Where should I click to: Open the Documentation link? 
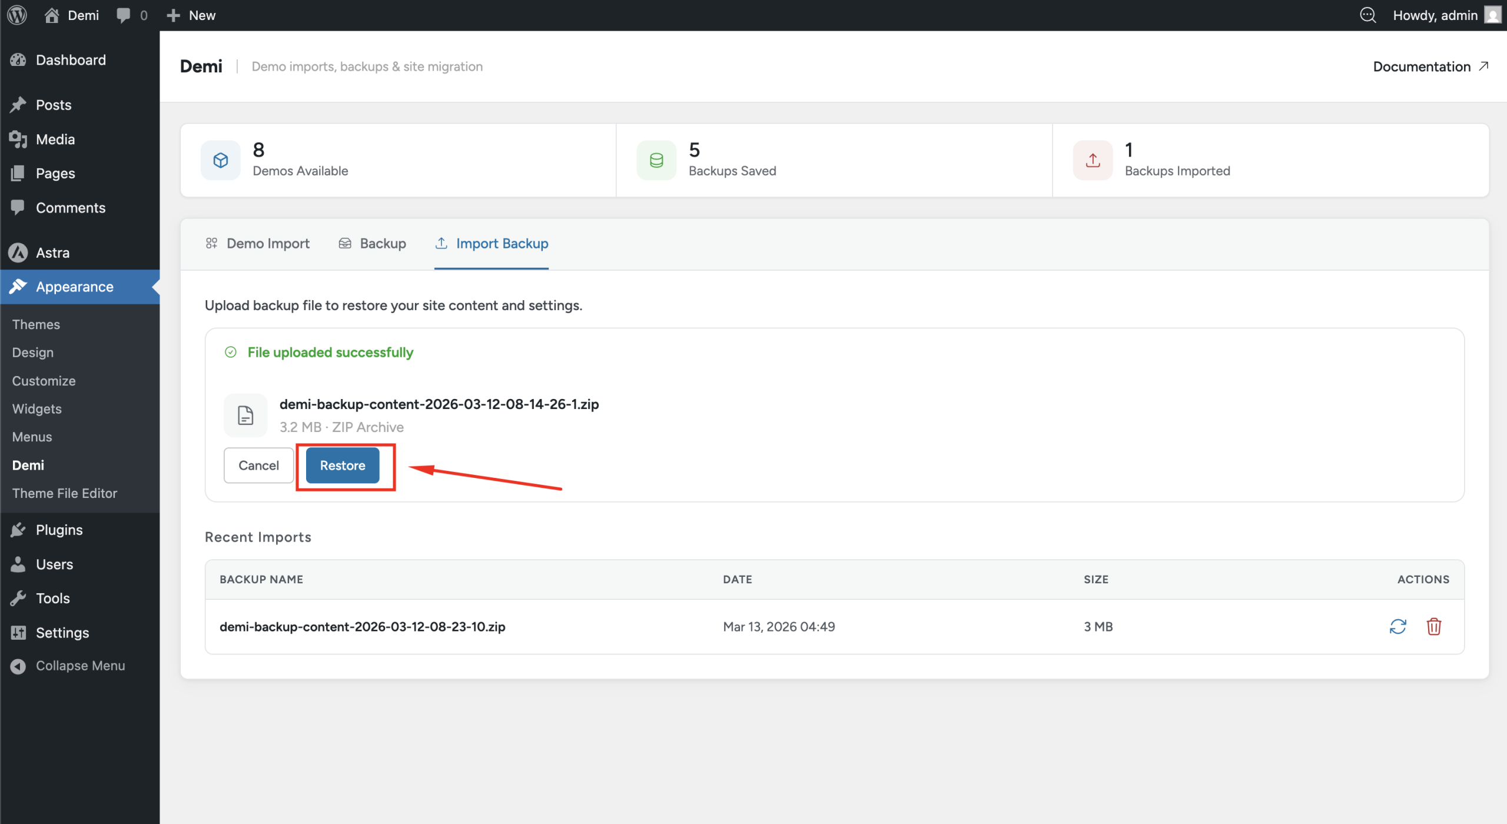point(1430,67)
